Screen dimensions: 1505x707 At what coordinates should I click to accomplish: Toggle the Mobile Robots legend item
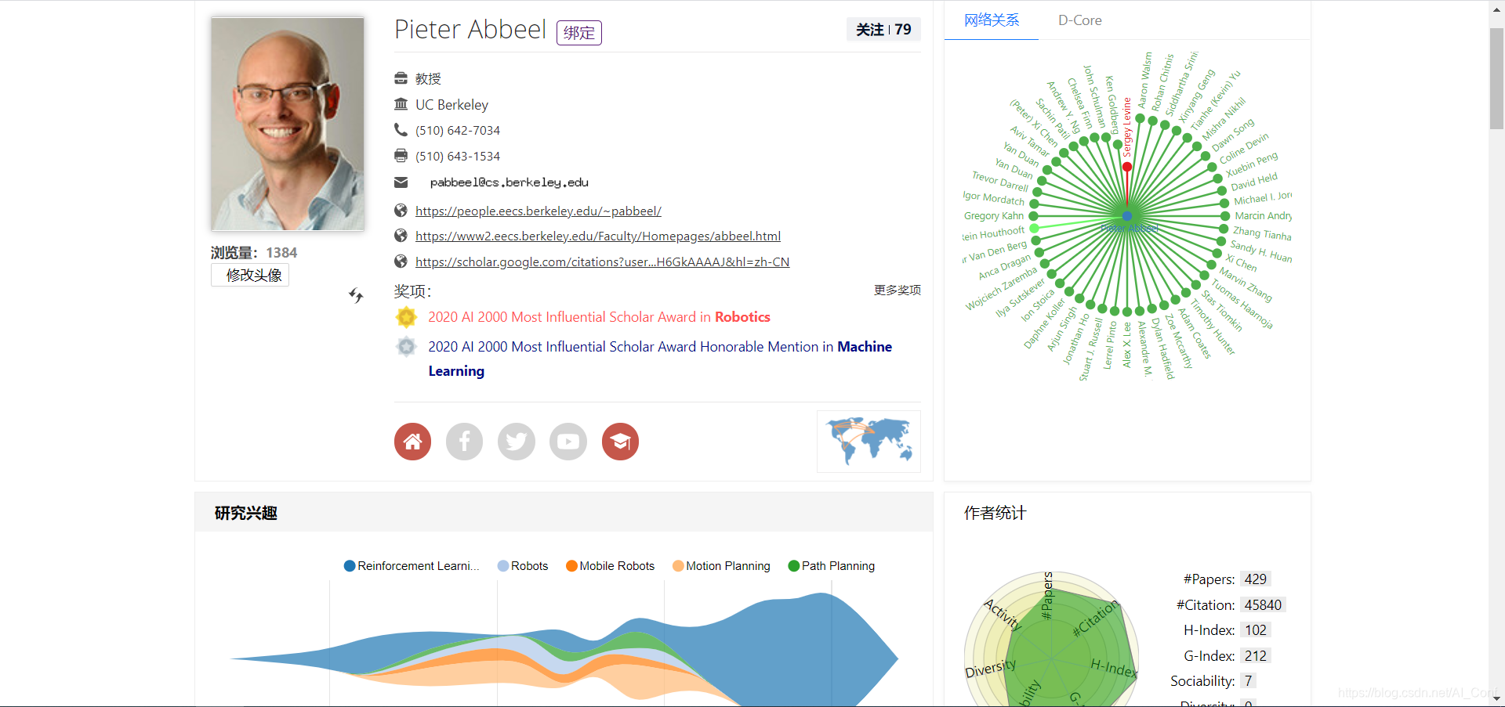610,566
